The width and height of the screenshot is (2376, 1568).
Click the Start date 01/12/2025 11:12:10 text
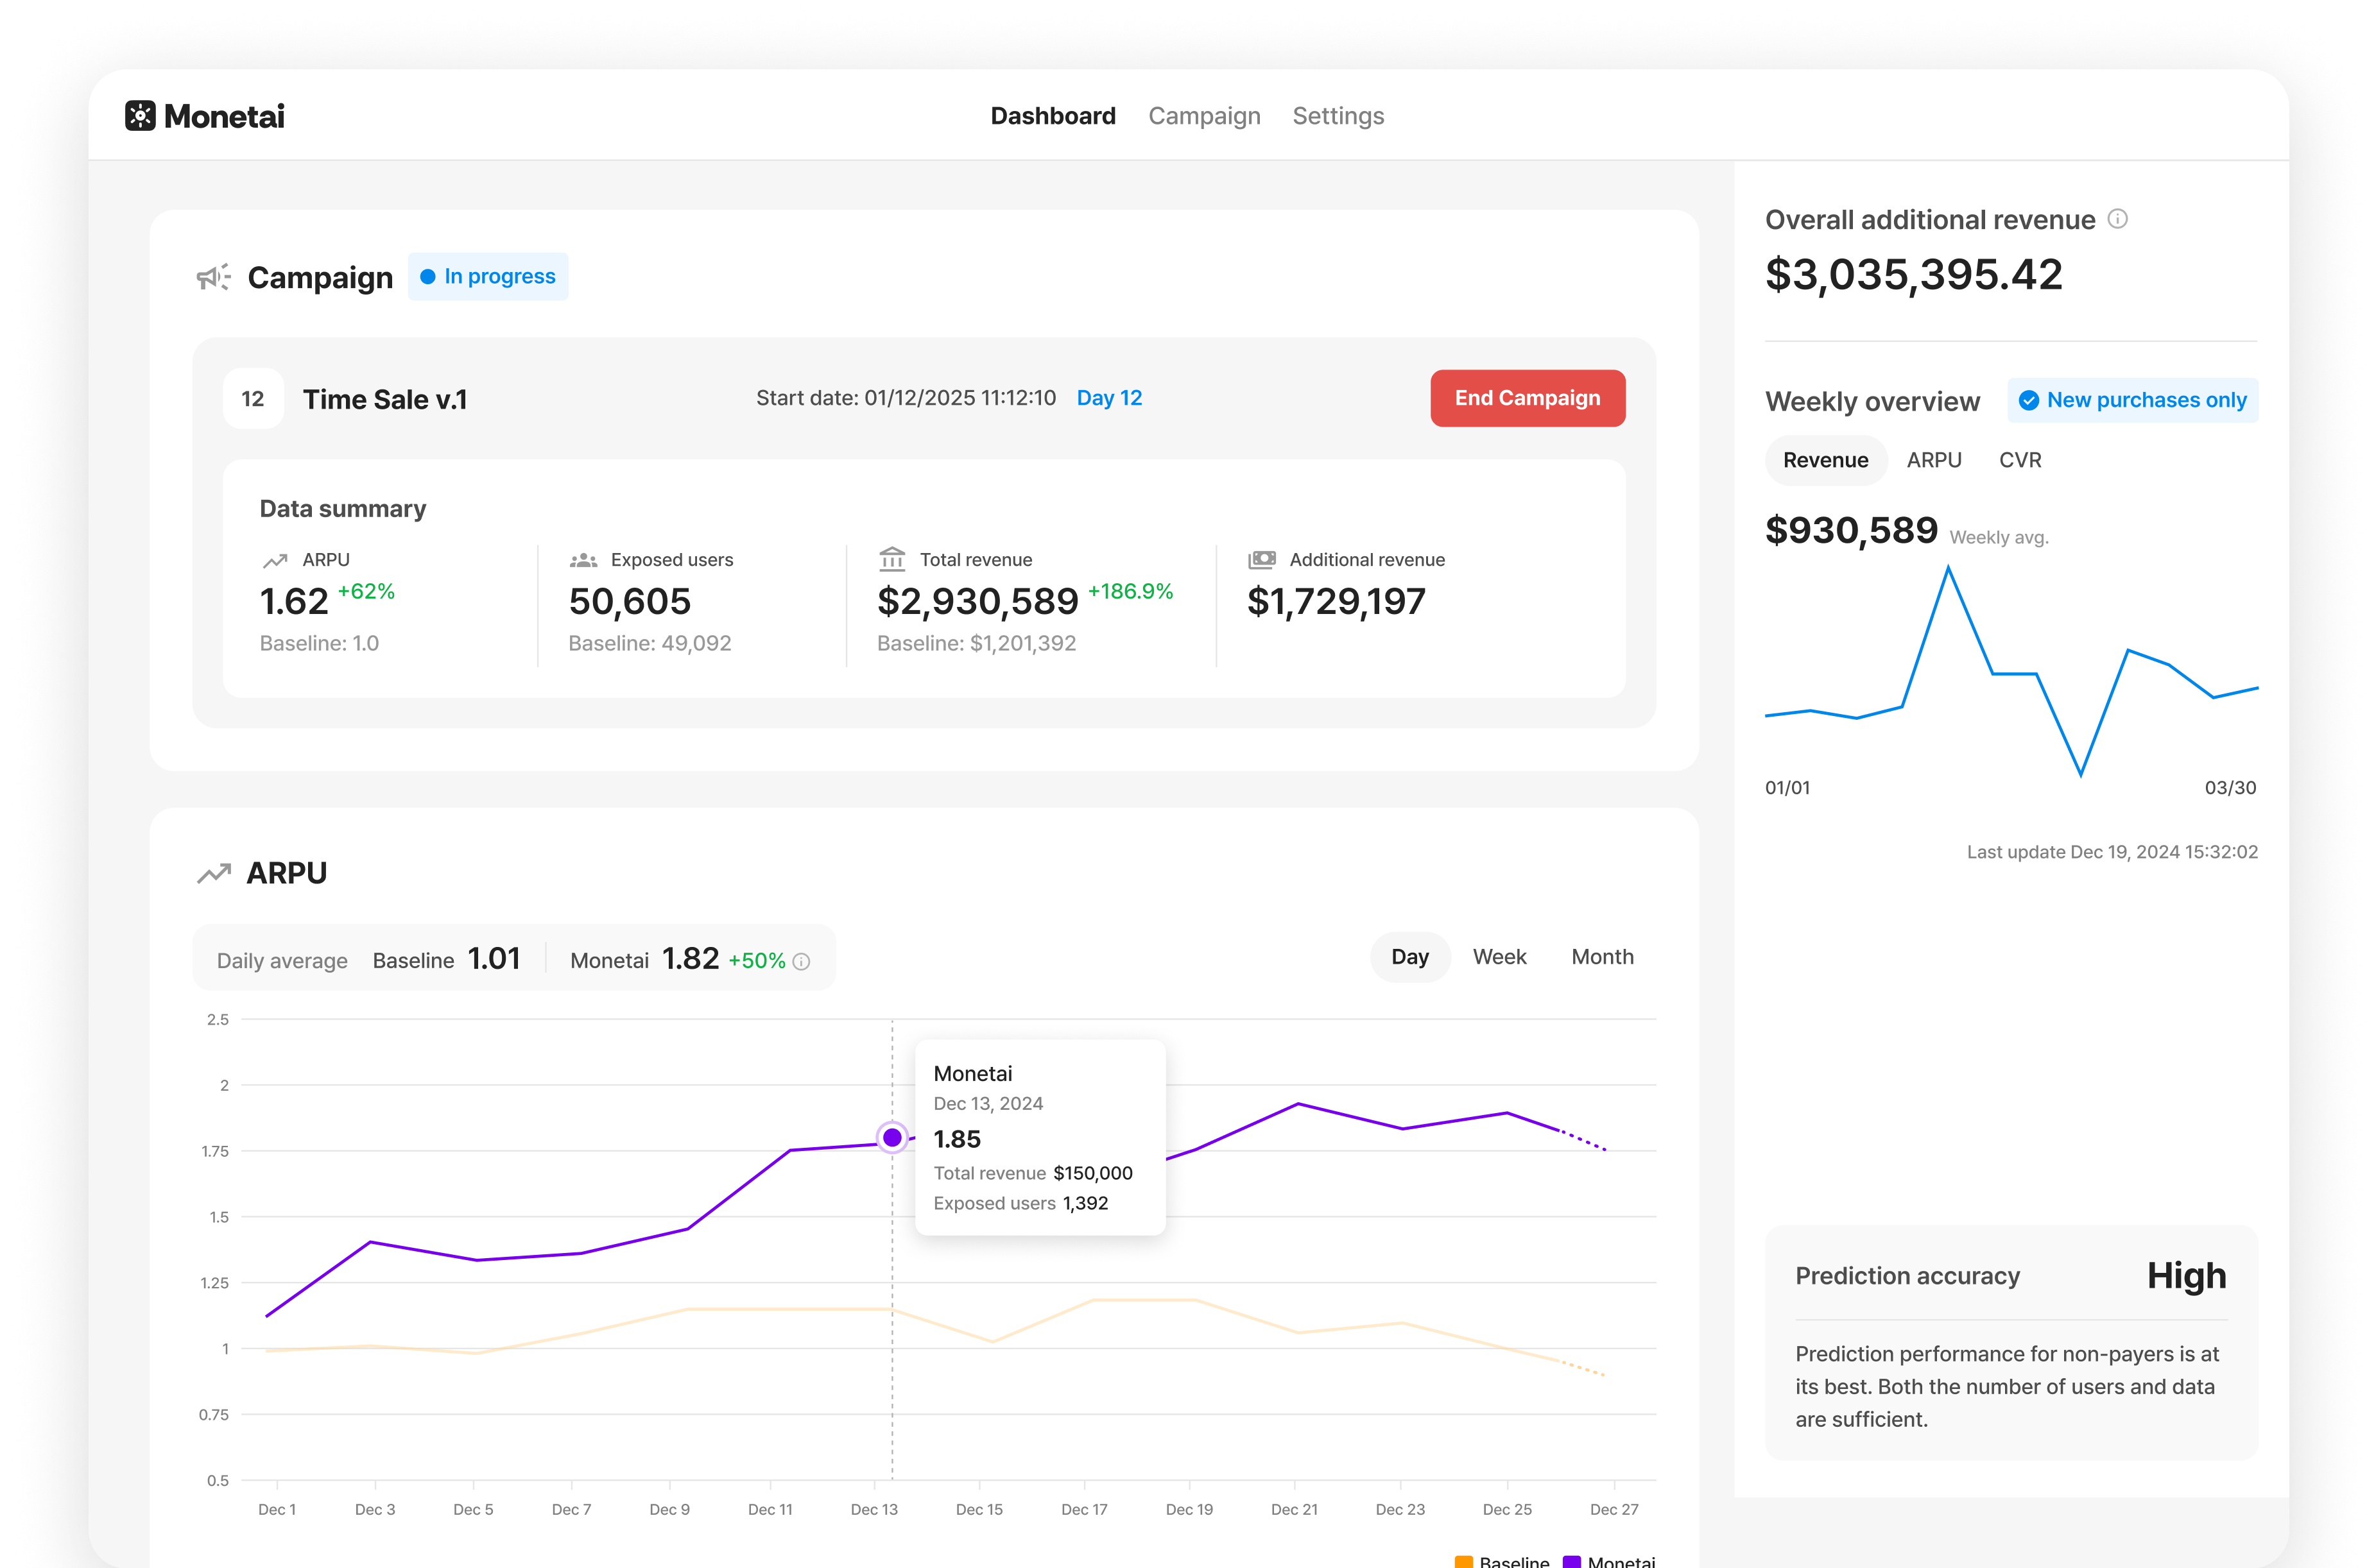[x=906, y=398]
